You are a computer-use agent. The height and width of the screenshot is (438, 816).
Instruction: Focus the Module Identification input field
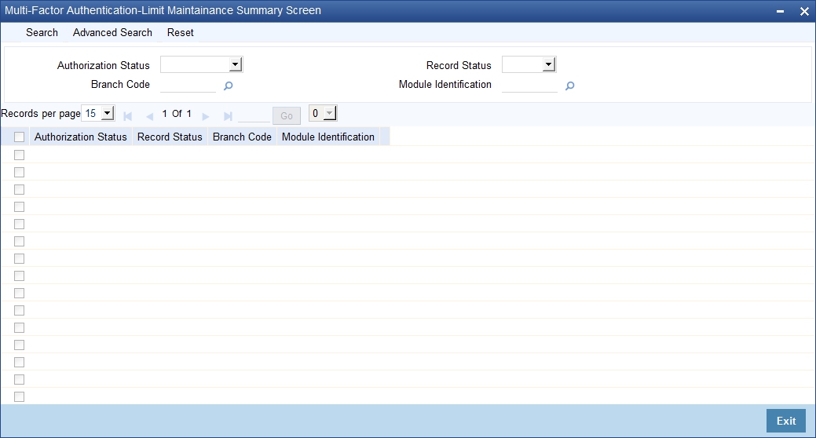coord(529,85)
